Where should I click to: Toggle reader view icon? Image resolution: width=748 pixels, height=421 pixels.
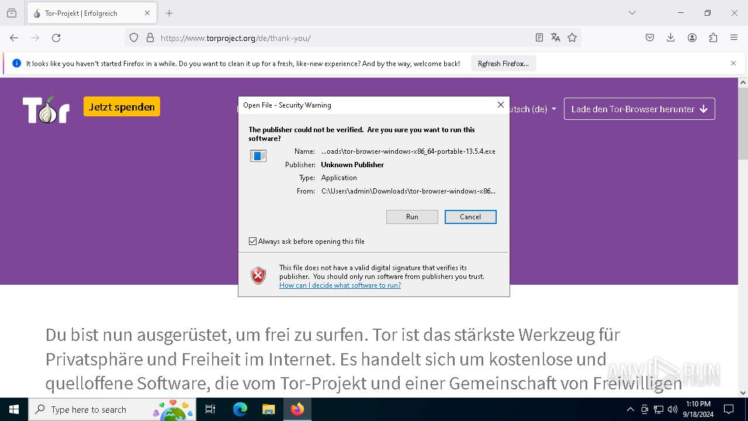(x=539, y=38)
